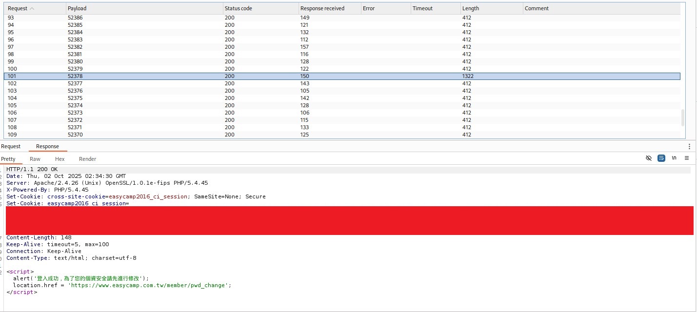Screen dimensions: 697x312
Task: Open the hamburger options menu icon
Action: pos(687,158)
